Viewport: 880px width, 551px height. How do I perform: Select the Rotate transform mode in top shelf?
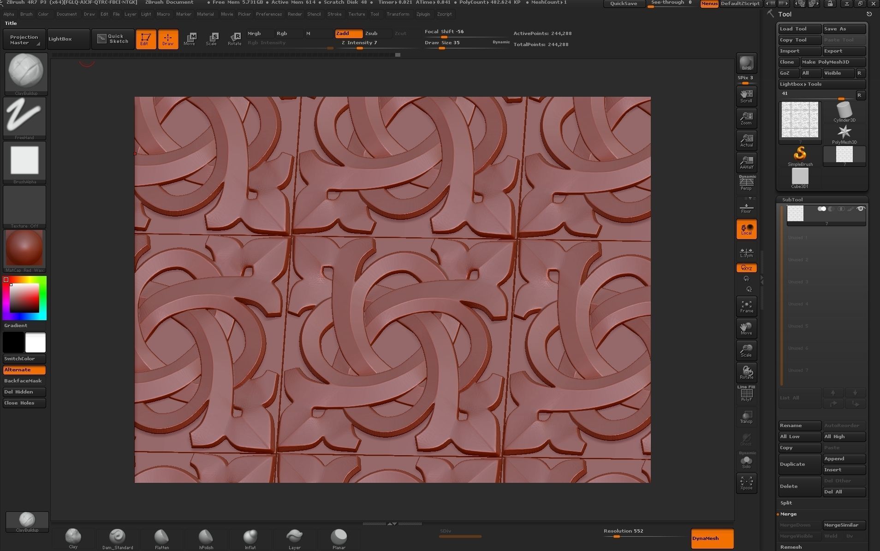coord(234,39)
